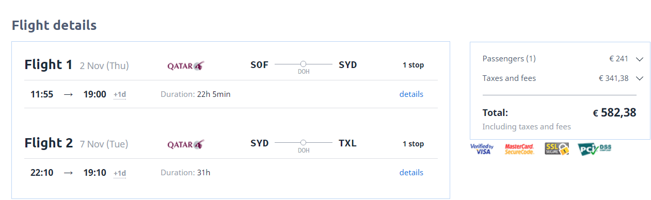The image size is (651, 200).
Task: Click the total price € 582,38
Action: click(x=614, y=113)
